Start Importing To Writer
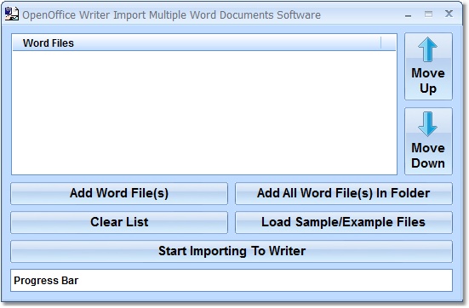The image size is (469, 308). pos(232,252)
